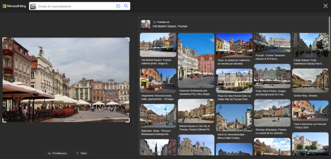Screen dimensions: 331x159
Task: Open the Wrocław (Breslavia), Polonia result
Action: coord(272,113)
